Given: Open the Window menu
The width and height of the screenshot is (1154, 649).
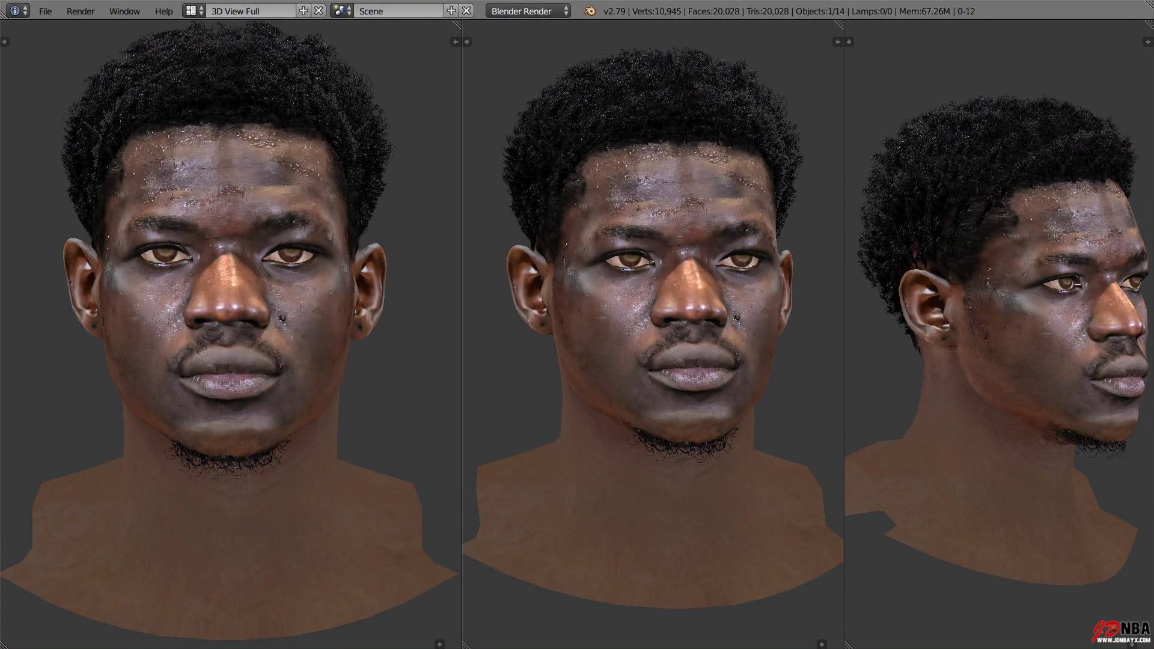Looking at the screenshot, I should [124, 11].
